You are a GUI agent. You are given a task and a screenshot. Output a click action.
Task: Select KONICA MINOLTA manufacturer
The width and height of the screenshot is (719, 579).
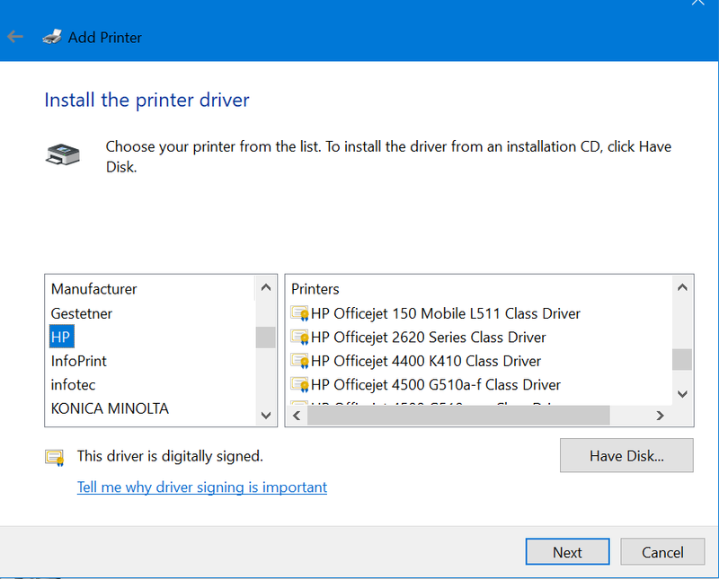110,408
